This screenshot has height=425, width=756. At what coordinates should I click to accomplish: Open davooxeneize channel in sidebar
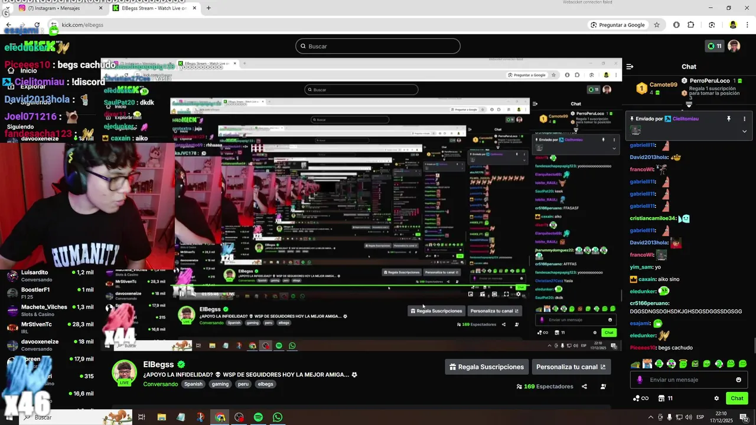pyautogui.click(x=50, y=345)
